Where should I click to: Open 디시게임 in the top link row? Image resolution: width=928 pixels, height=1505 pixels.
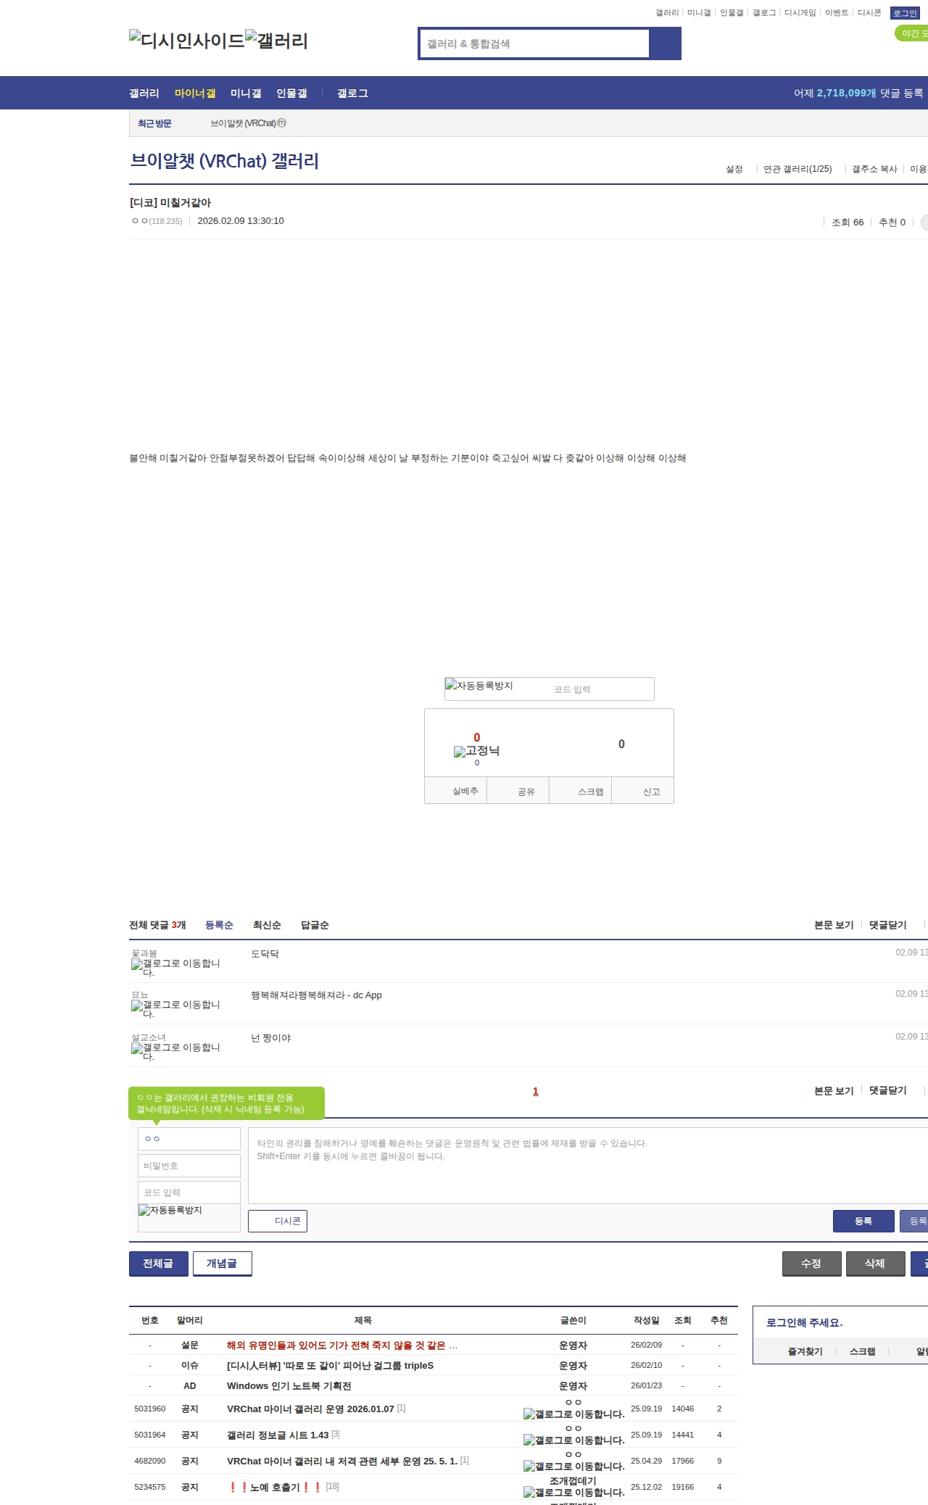pos(800,13)
